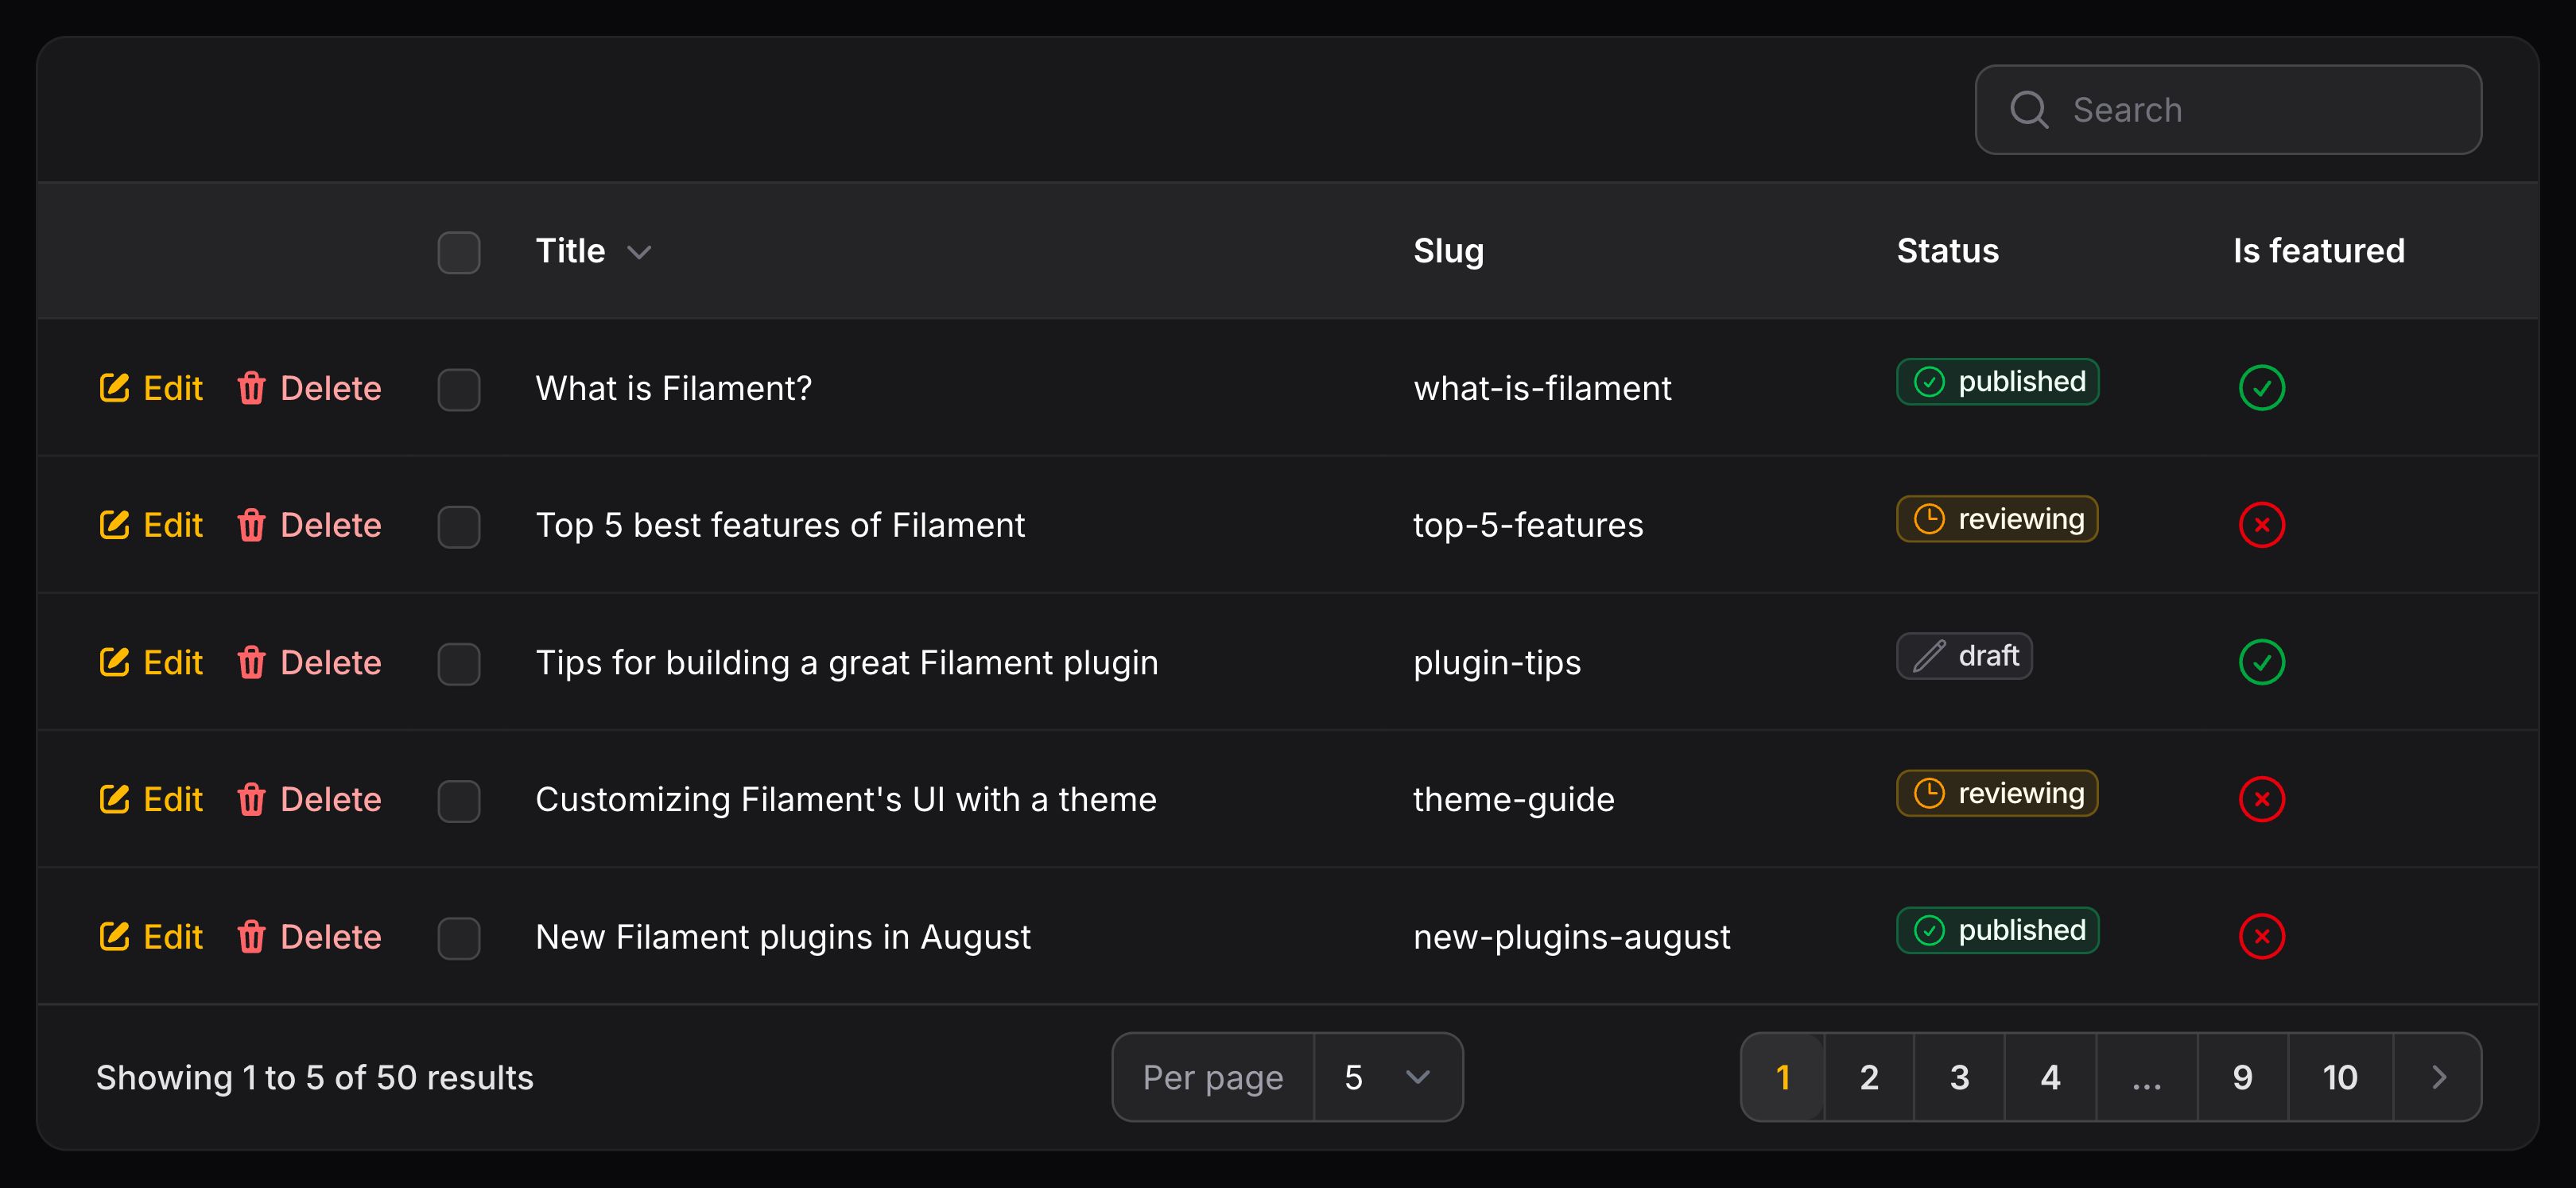Click the green featured checkmark for "What is Filament?"
Image resolution: width=2576 pixels, height=1188 pixels.
point(2261,388)
